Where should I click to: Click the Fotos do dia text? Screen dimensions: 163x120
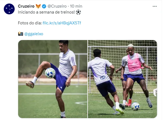30,23
